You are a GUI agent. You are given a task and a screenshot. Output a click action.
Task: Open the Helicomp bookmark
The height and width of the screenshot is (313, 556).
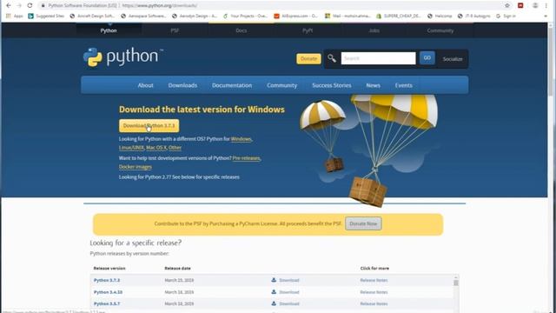click(x=440, y=16)
